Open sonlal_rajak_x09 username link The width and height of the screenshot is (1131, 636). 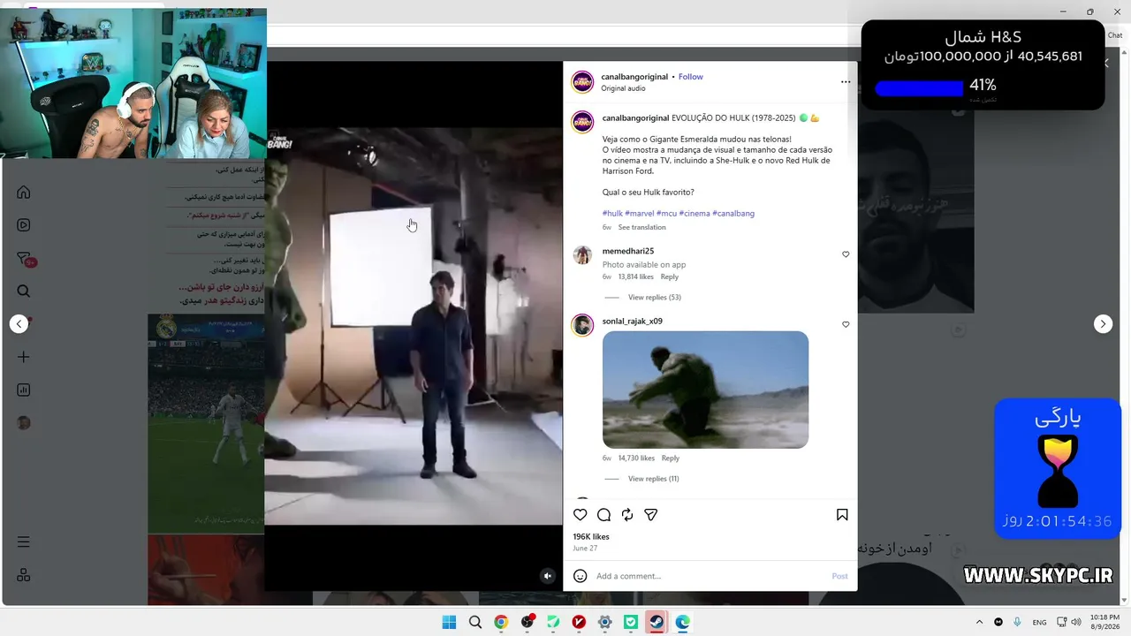[633, 322]
